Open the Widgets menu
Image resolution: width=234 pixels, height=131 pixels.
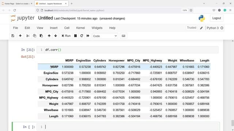pyautogui.click(x=97, y=28)
